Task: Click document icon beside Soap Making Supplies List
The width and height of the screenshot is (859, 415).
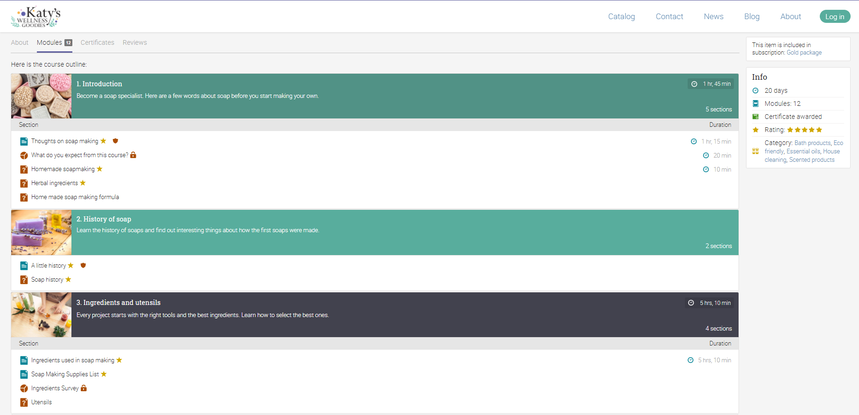Action: 24,374
